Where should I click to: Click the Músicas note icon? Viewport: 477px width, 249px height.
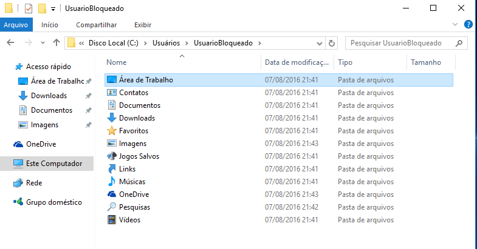pos(112,181)
